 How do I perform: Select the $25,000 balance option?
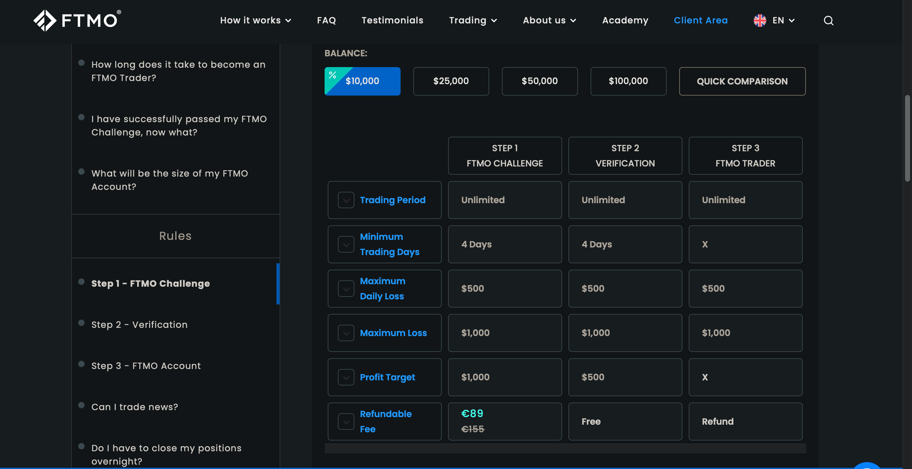click(x=451, y=81)
